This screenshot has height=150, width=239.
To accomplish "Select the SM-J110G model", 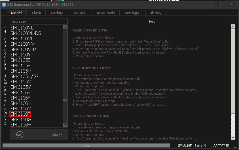I will (x=21, y=119).
